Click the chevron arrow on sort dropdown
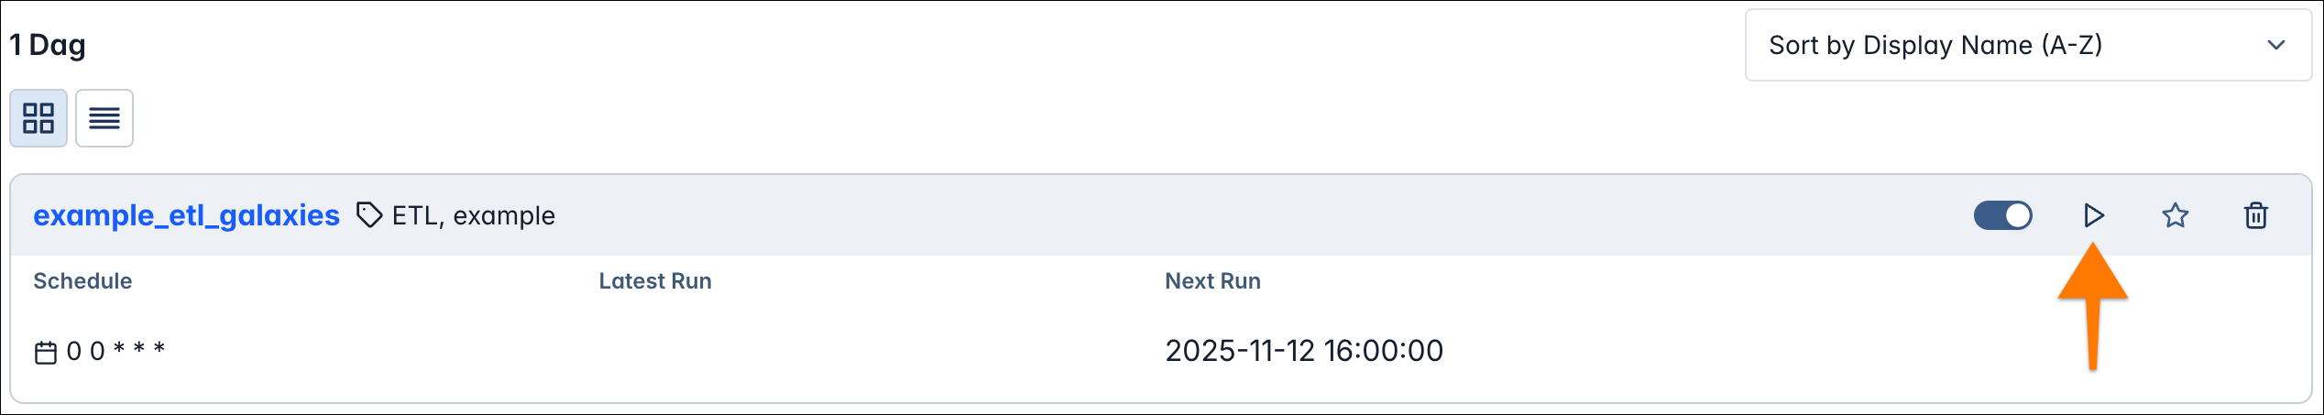The height and width of the screenshot is (415, 2324). point(2275,45)
